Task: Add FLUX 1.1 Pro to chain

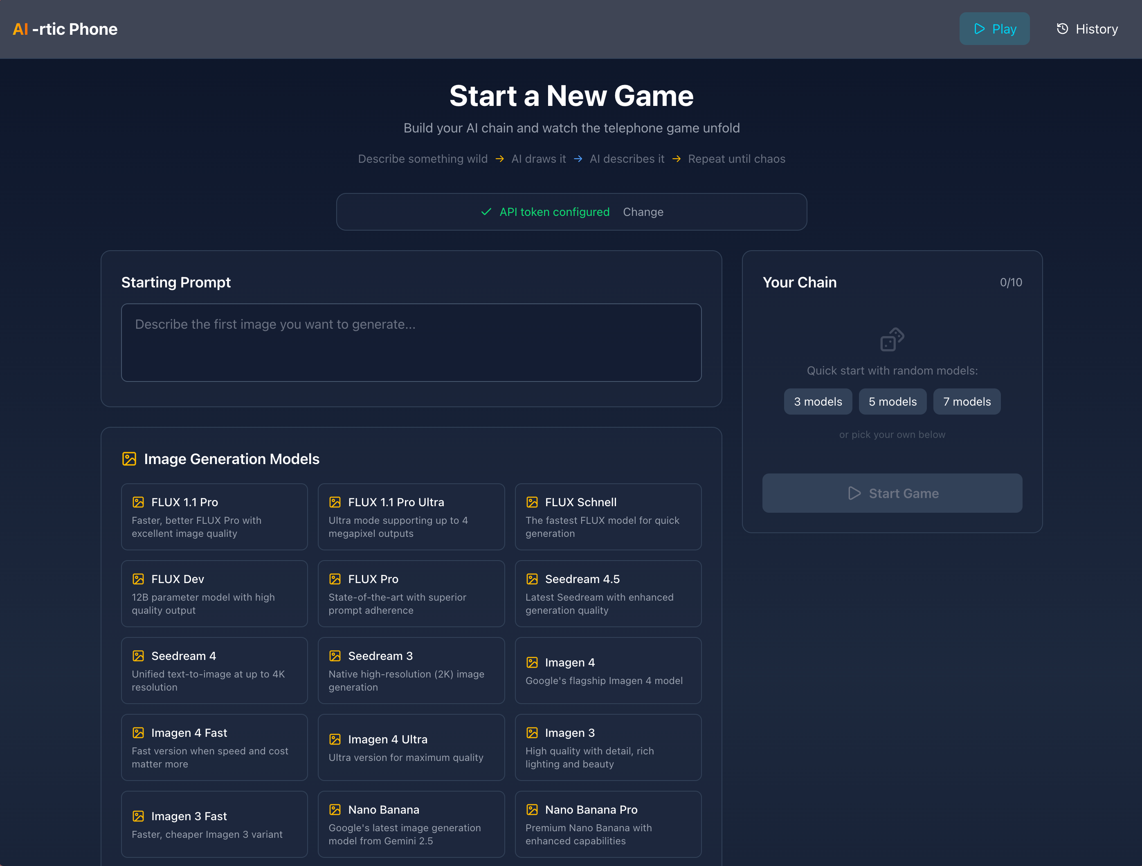Action: 214,516
